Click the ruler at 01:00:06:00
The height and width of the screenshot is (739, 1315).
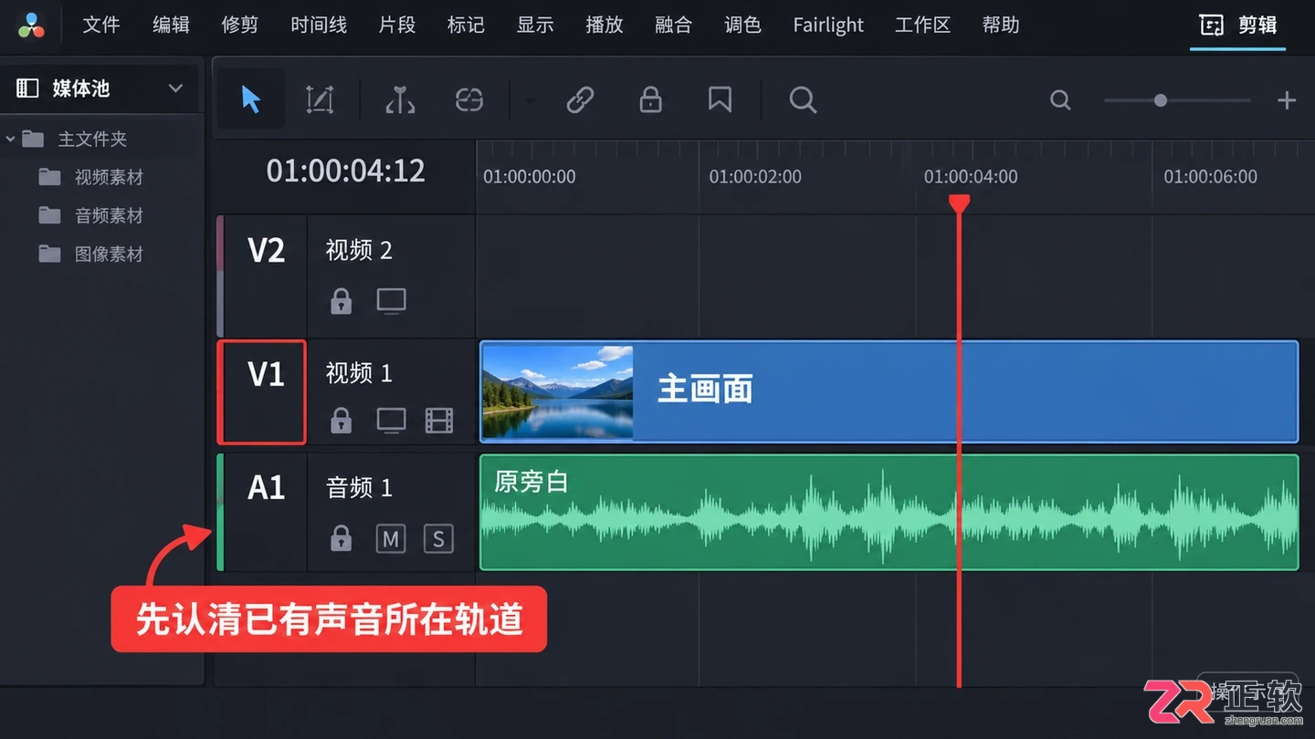coord(1210,177)
